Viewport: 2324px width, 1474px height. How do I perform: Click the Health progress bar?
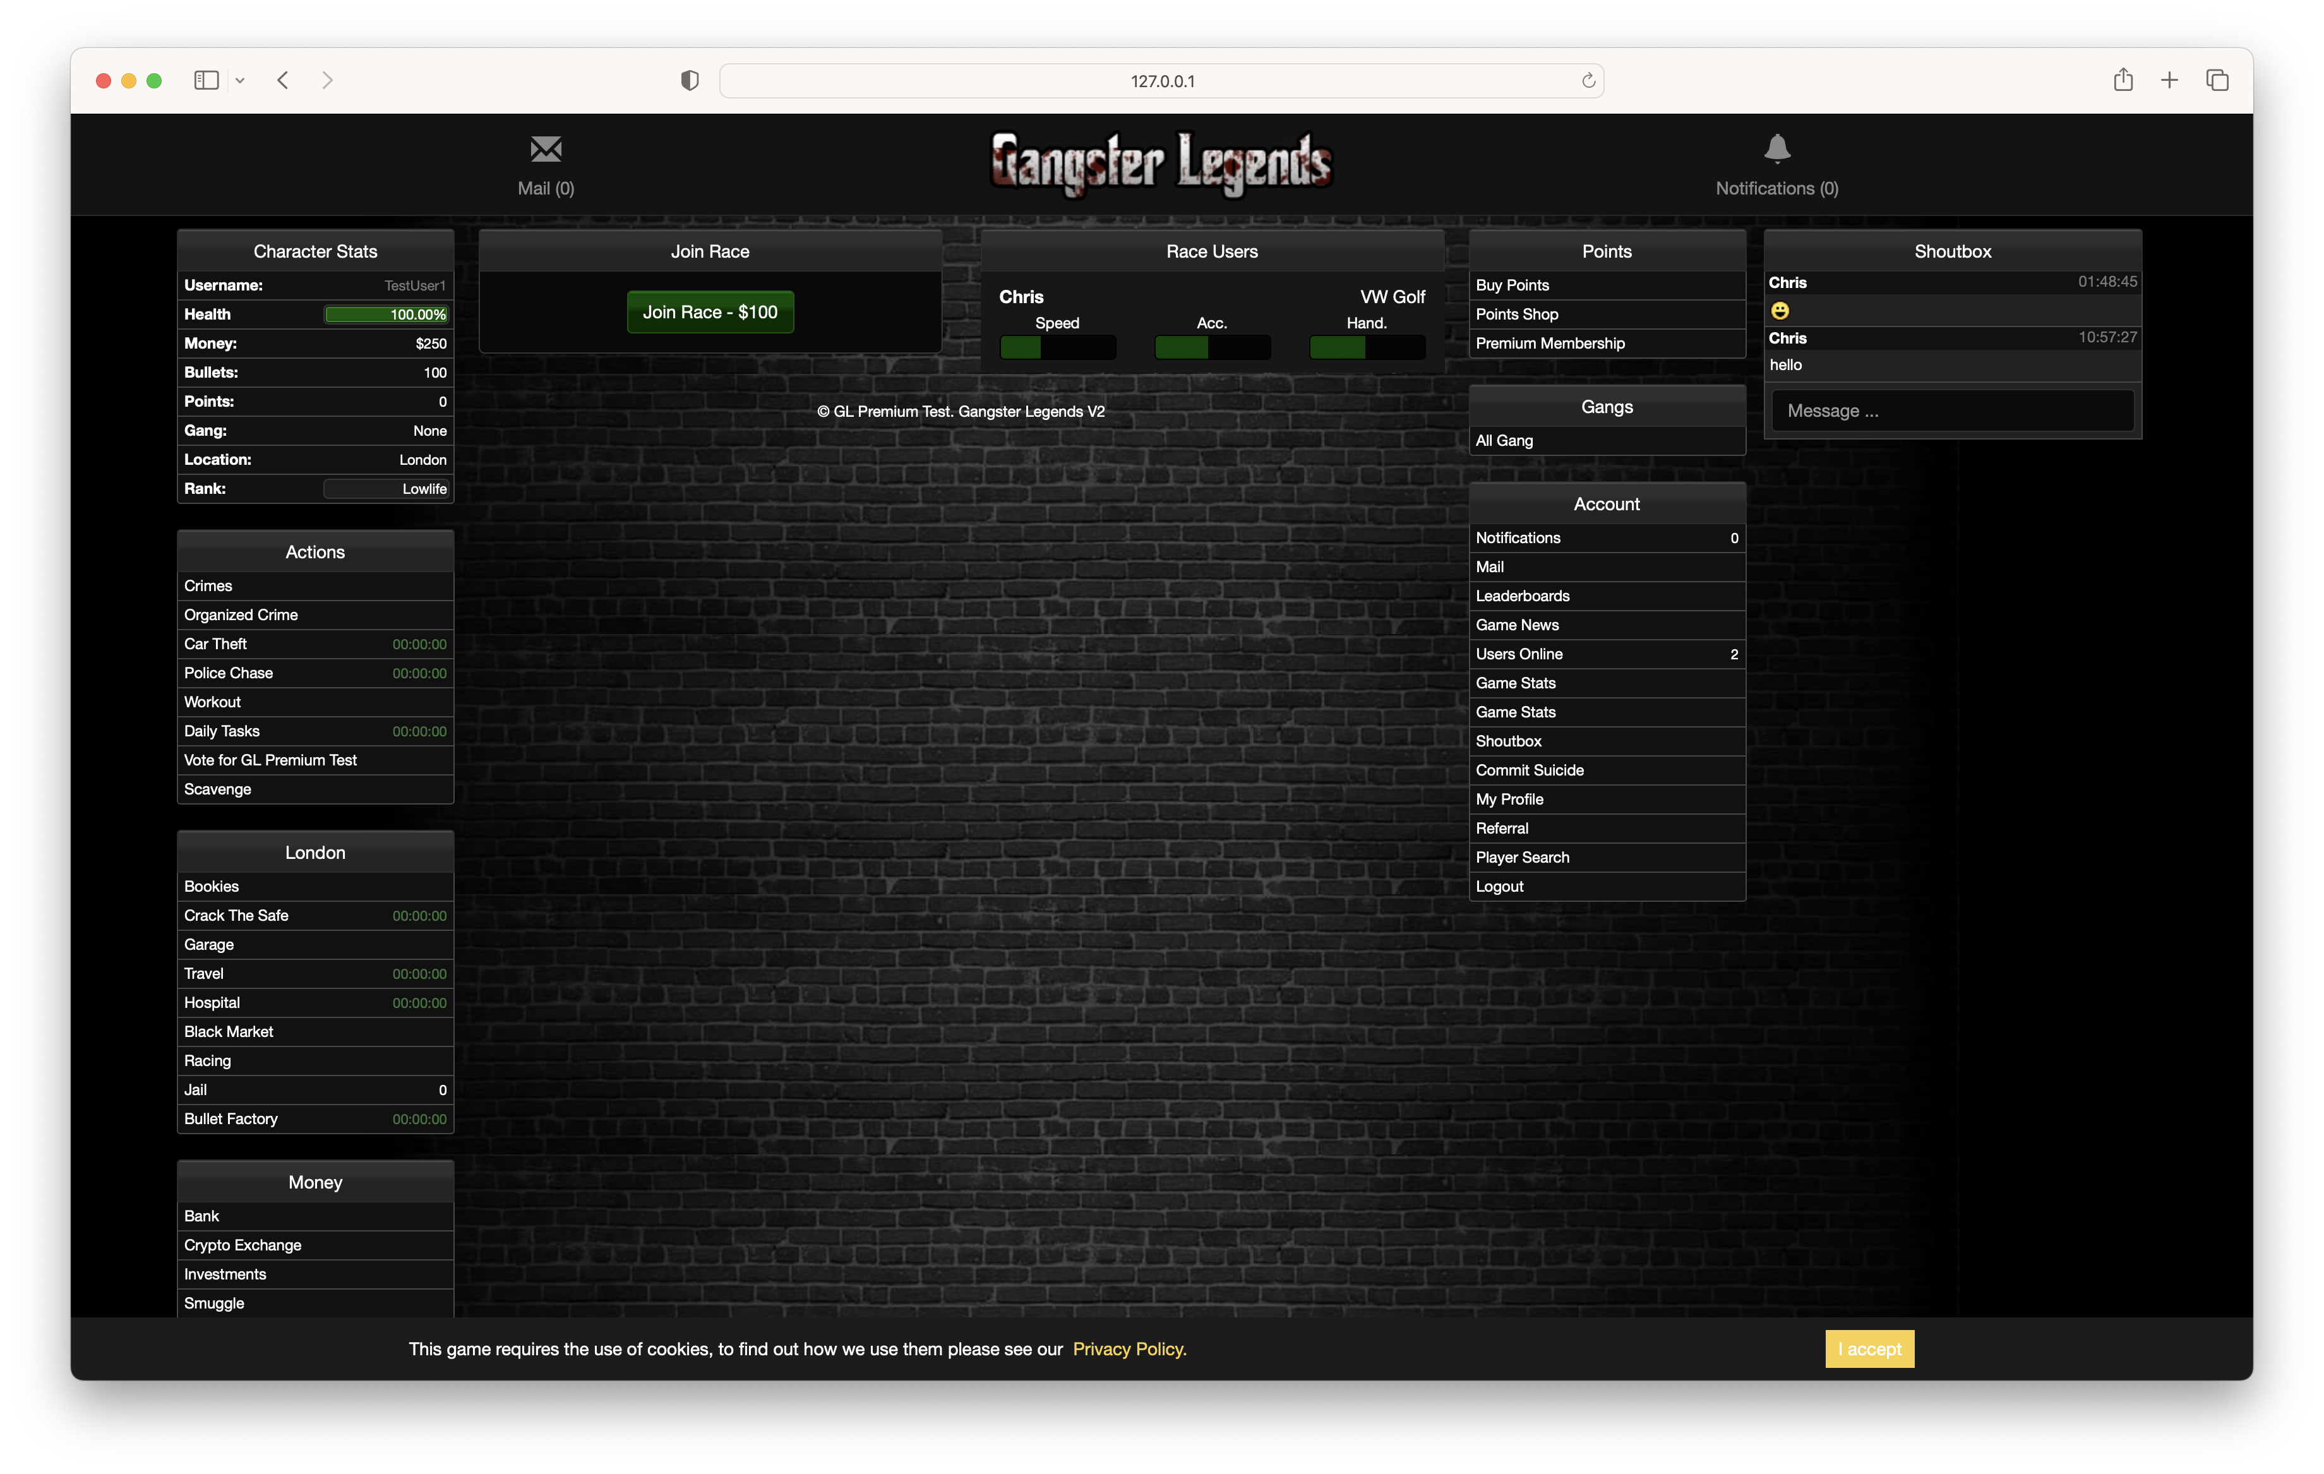[x=386, y=315]
